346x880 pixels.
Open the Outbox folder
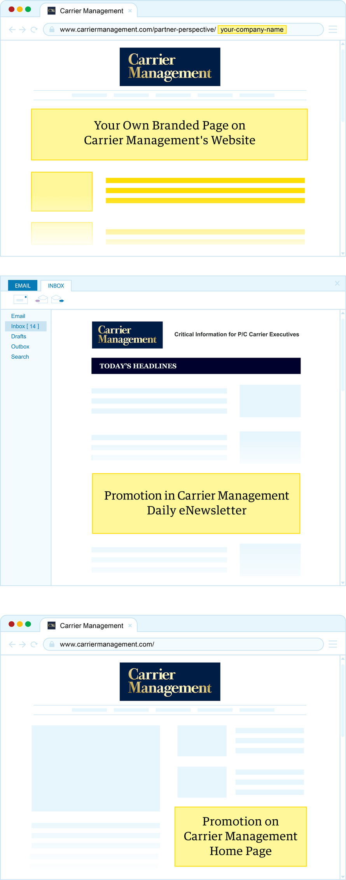pos(20,346)
